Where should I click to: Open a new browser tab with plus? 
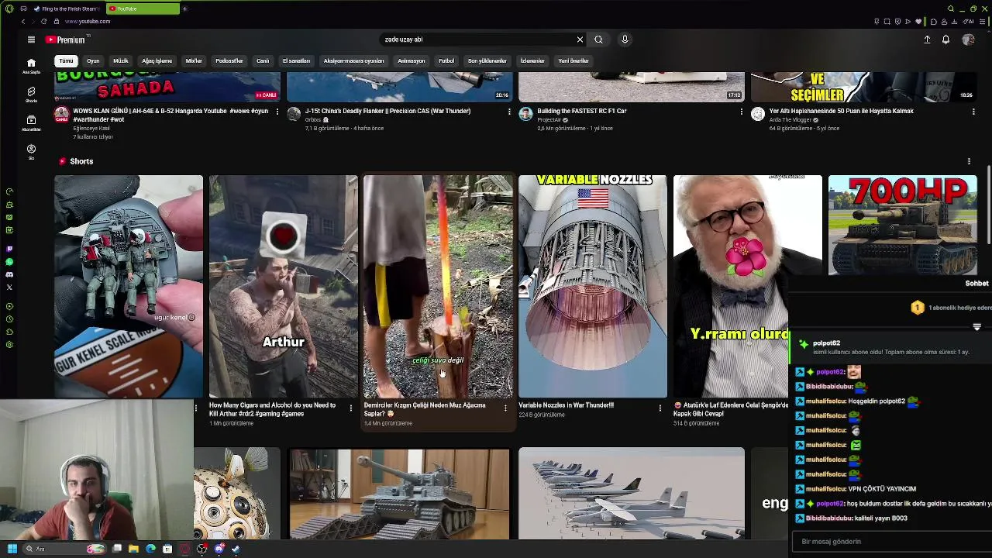184,9
